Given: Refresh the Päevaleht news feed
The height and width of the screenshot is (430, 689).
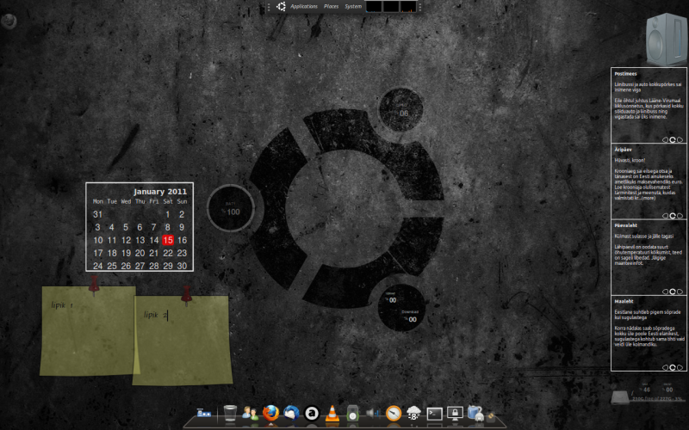Looking at the screenshot, I should [x=673, y=292].
